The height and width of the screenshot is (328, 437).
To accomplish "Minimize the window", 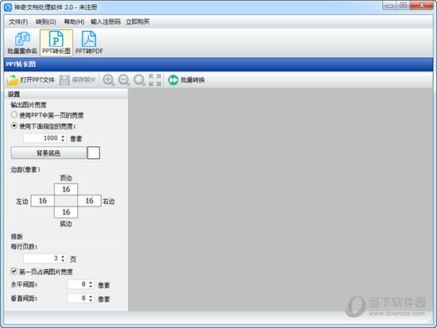I will tap(390, 6).
